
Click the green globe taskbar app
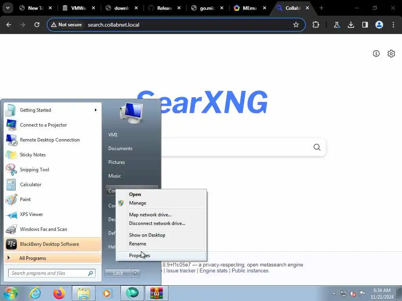[x=132, y=293]
